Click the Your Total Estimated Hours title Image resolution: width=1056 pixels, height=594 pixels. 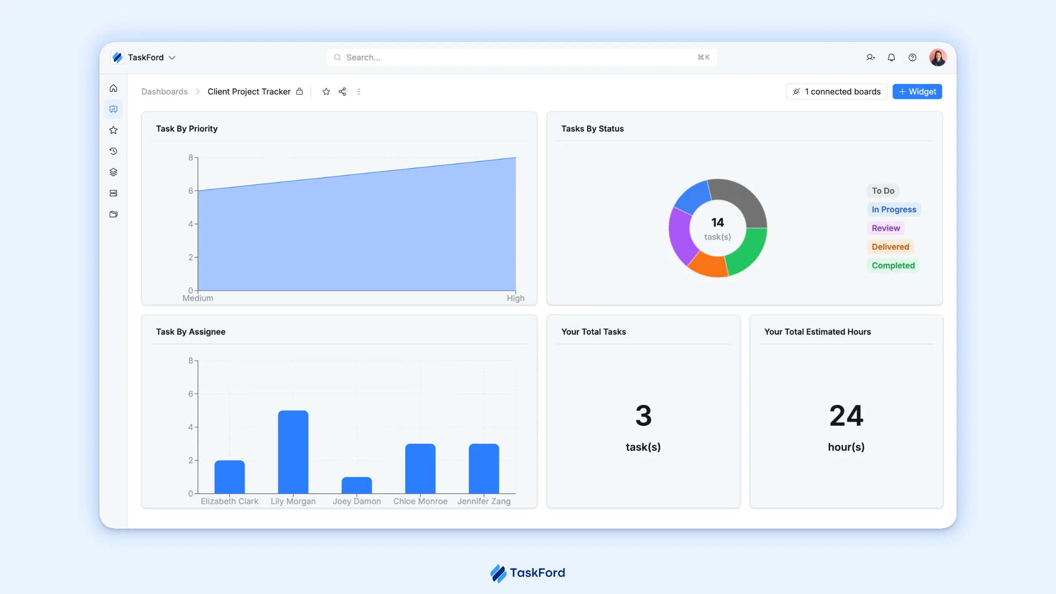pos(817,332)
